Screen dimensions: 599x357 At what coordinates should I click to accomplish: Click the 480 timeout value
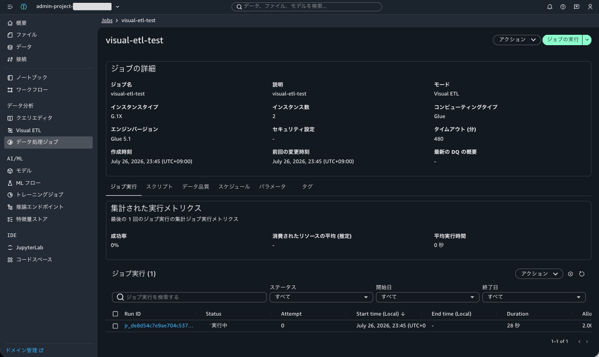point(439,139)
